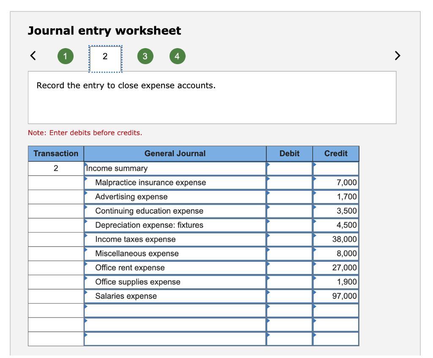The image size is (433, 358).
Task: Click the Transaction 2 cell
Action: pos(55,168)
